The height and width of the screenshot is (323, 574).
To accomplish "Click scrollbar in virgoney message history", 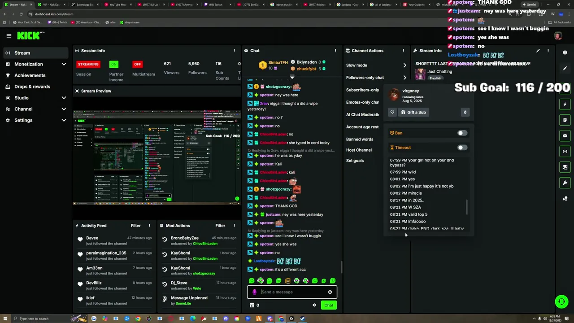I will pyautogui.click(x=467, y=207).
